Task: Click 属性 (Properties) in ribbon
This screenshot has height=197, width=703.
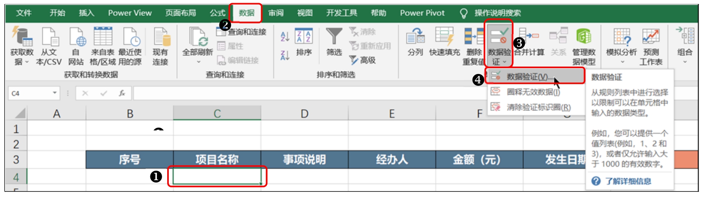Action: 230,46
